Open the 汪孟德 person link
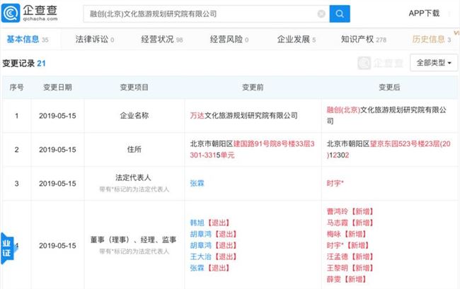Image resolution: width=460 pixels, height=289 pixels. pyautogui.click(x=337, y=256)
